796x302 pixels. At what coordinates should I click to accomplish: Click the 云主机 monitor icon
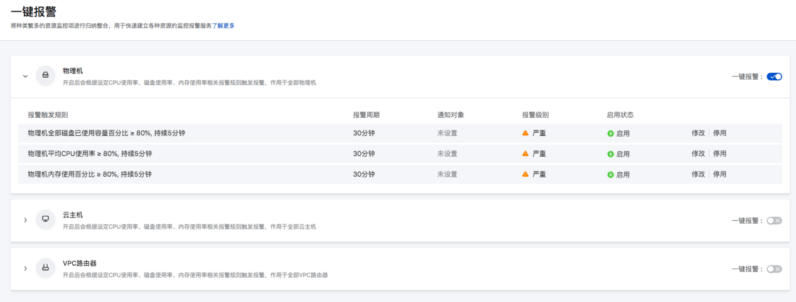click(45, 219)
